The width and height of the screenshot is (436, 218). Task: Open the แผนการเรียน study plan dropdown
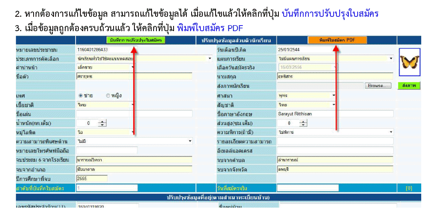coord(391,59)
